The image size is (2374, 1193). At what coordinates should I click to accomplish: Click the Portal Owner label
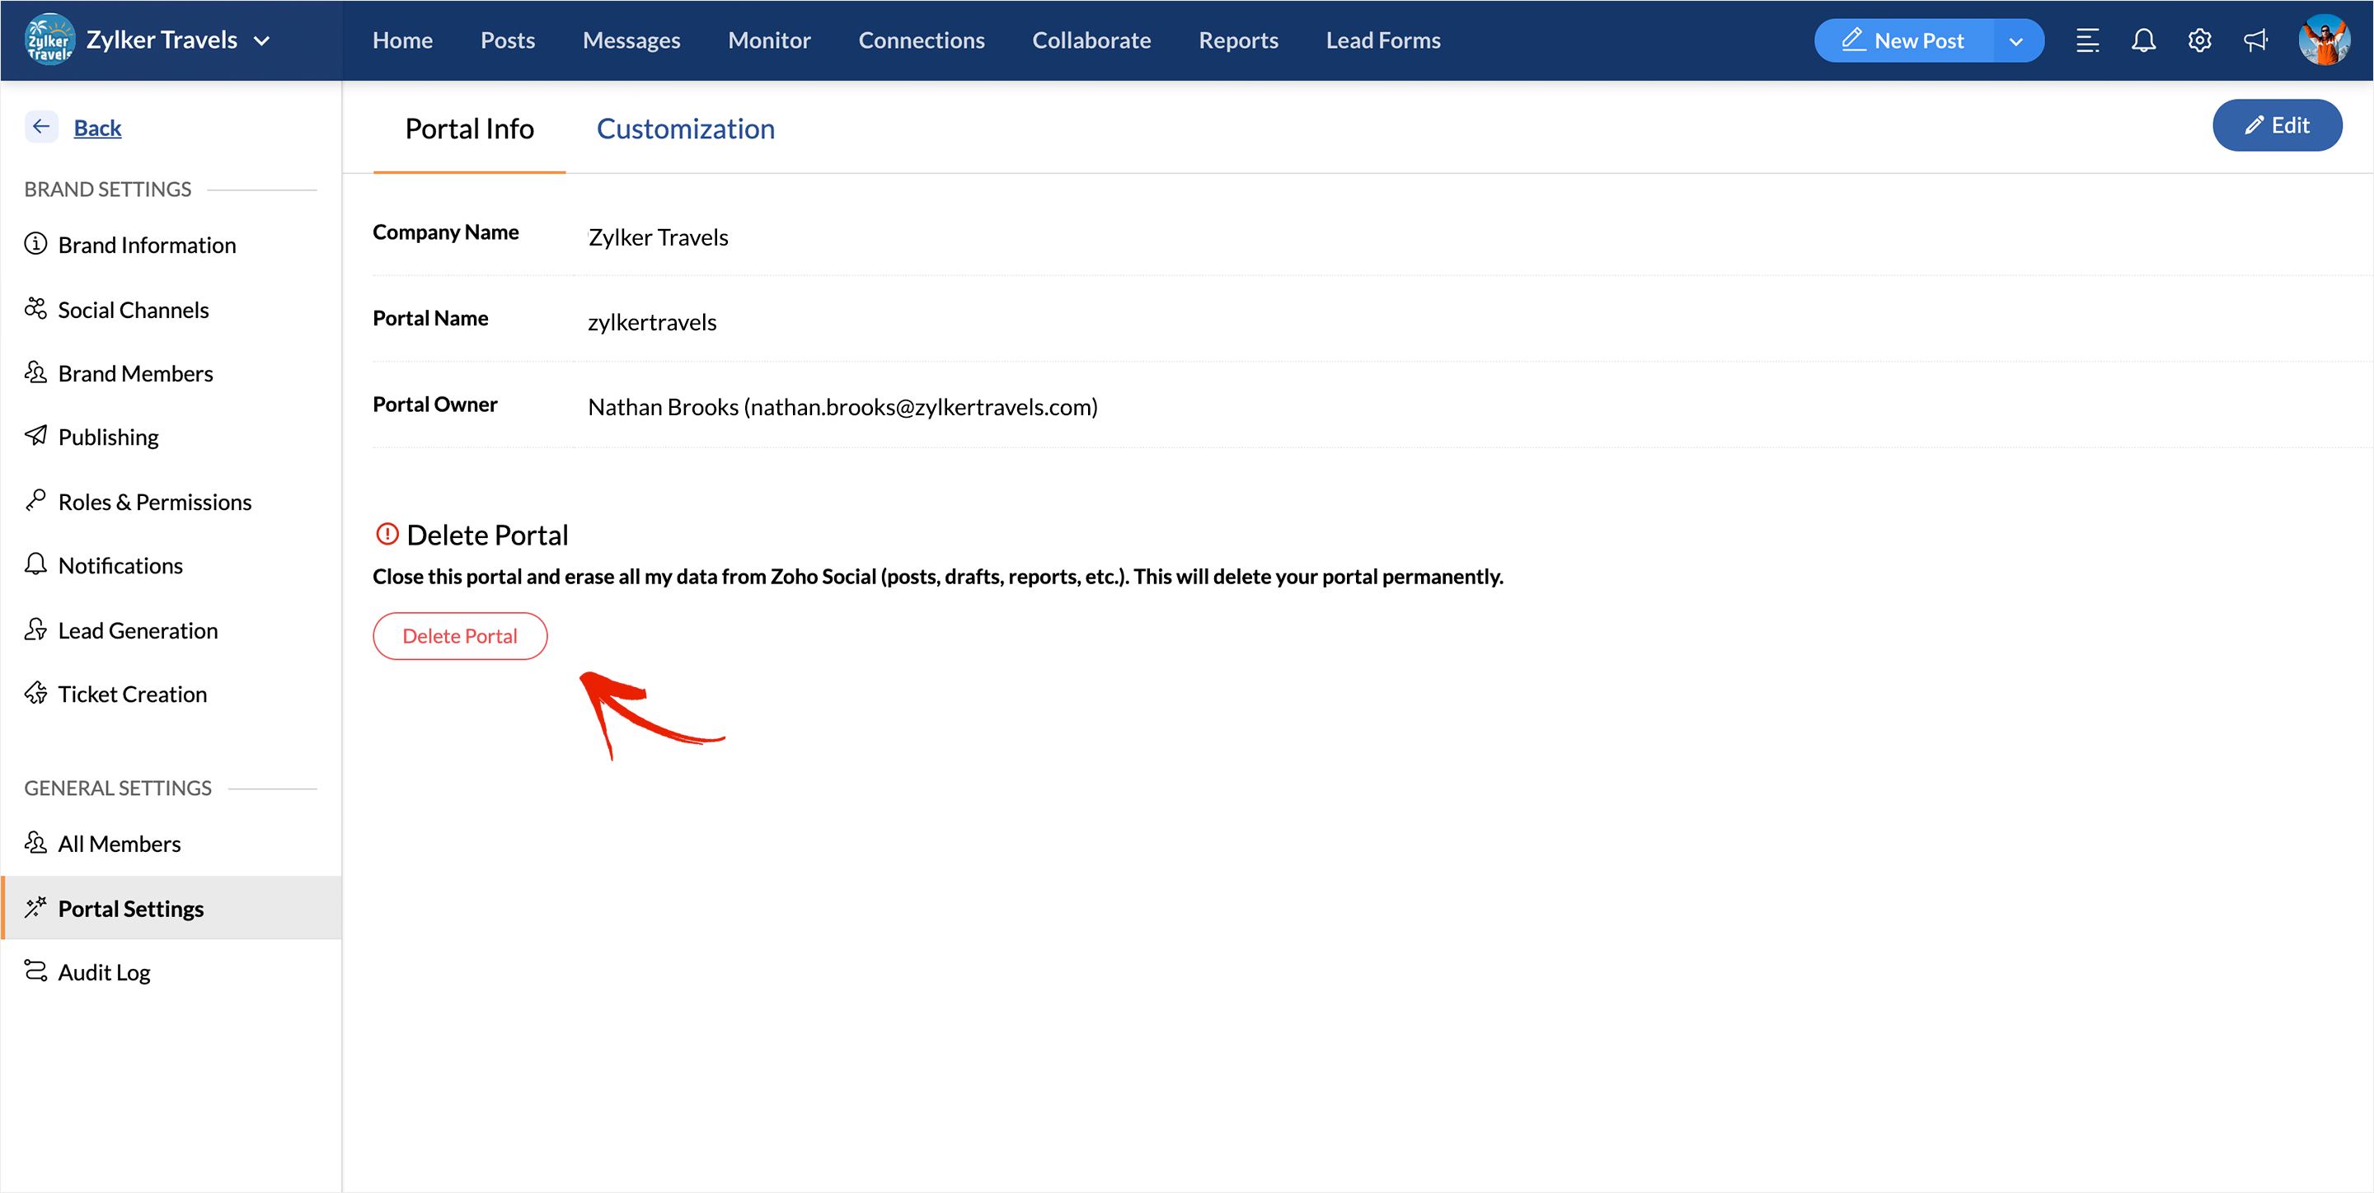click(435, 405)
